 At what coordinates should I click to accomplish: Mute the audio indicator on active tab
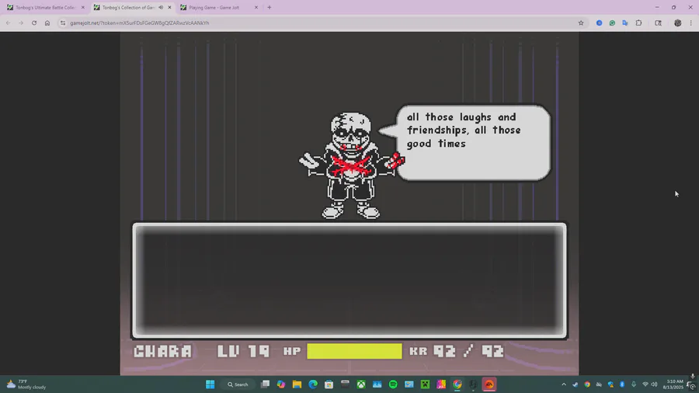coord(161,8)
